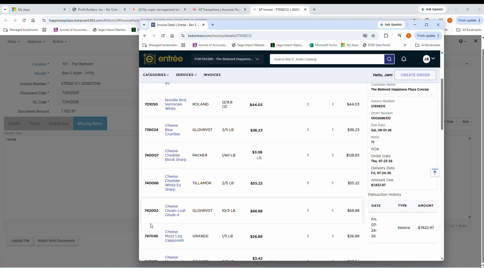Click the R365 help question mark icon
The height and width of the screenshot is (268, 484).
click(x=461, y=41)
